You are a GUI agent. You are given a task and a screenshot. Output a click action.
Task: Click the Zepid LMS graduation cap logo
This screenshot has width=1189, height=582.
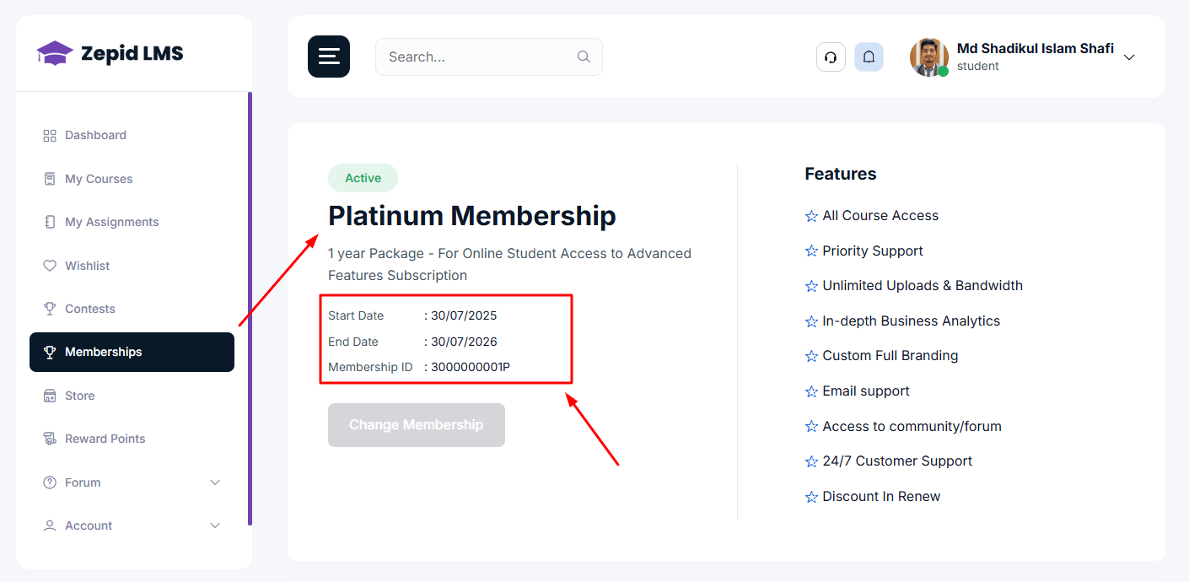[55, 52]
